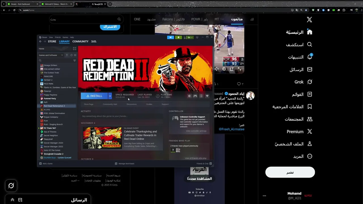This screenshot has height=204, width=363.
Task: Click the Steam library search box
Action: click(x=56, y=60)
